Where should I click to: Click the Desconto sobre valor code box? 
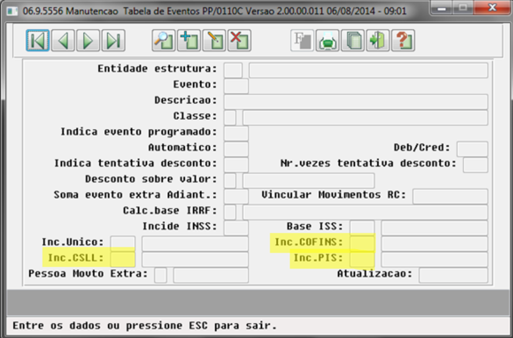tap(230, 181)
